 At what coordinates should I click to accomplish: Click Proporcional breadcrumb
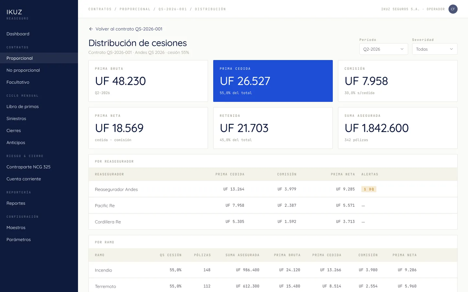pos(135,9)
